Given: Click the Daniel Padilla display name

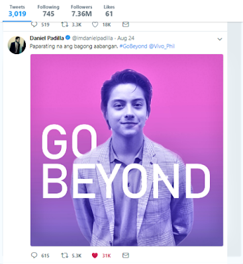Looking at the screenshot, I should point(47,38).
